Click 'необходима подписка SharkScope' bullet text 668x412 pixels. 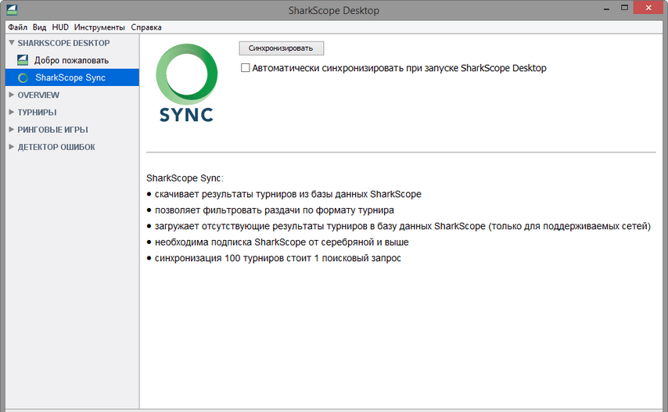pos(281,242)
